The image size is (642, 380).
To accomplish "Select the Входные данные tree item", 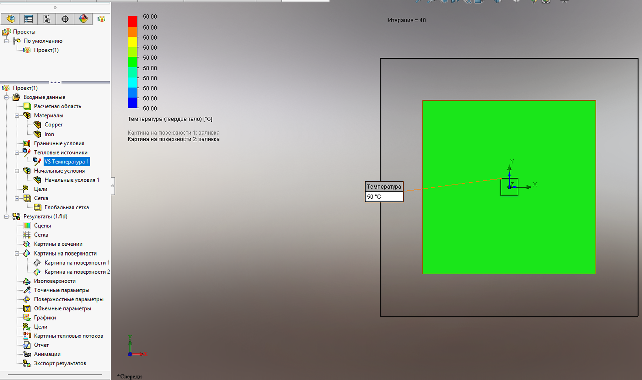I will [44, 97].
